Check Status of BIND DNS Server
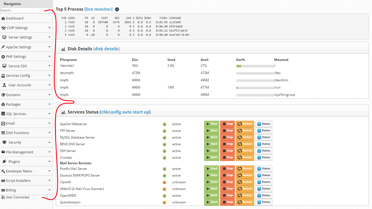Image resolution: width=372 pixels, height=209 pixels. click(264, 144)
